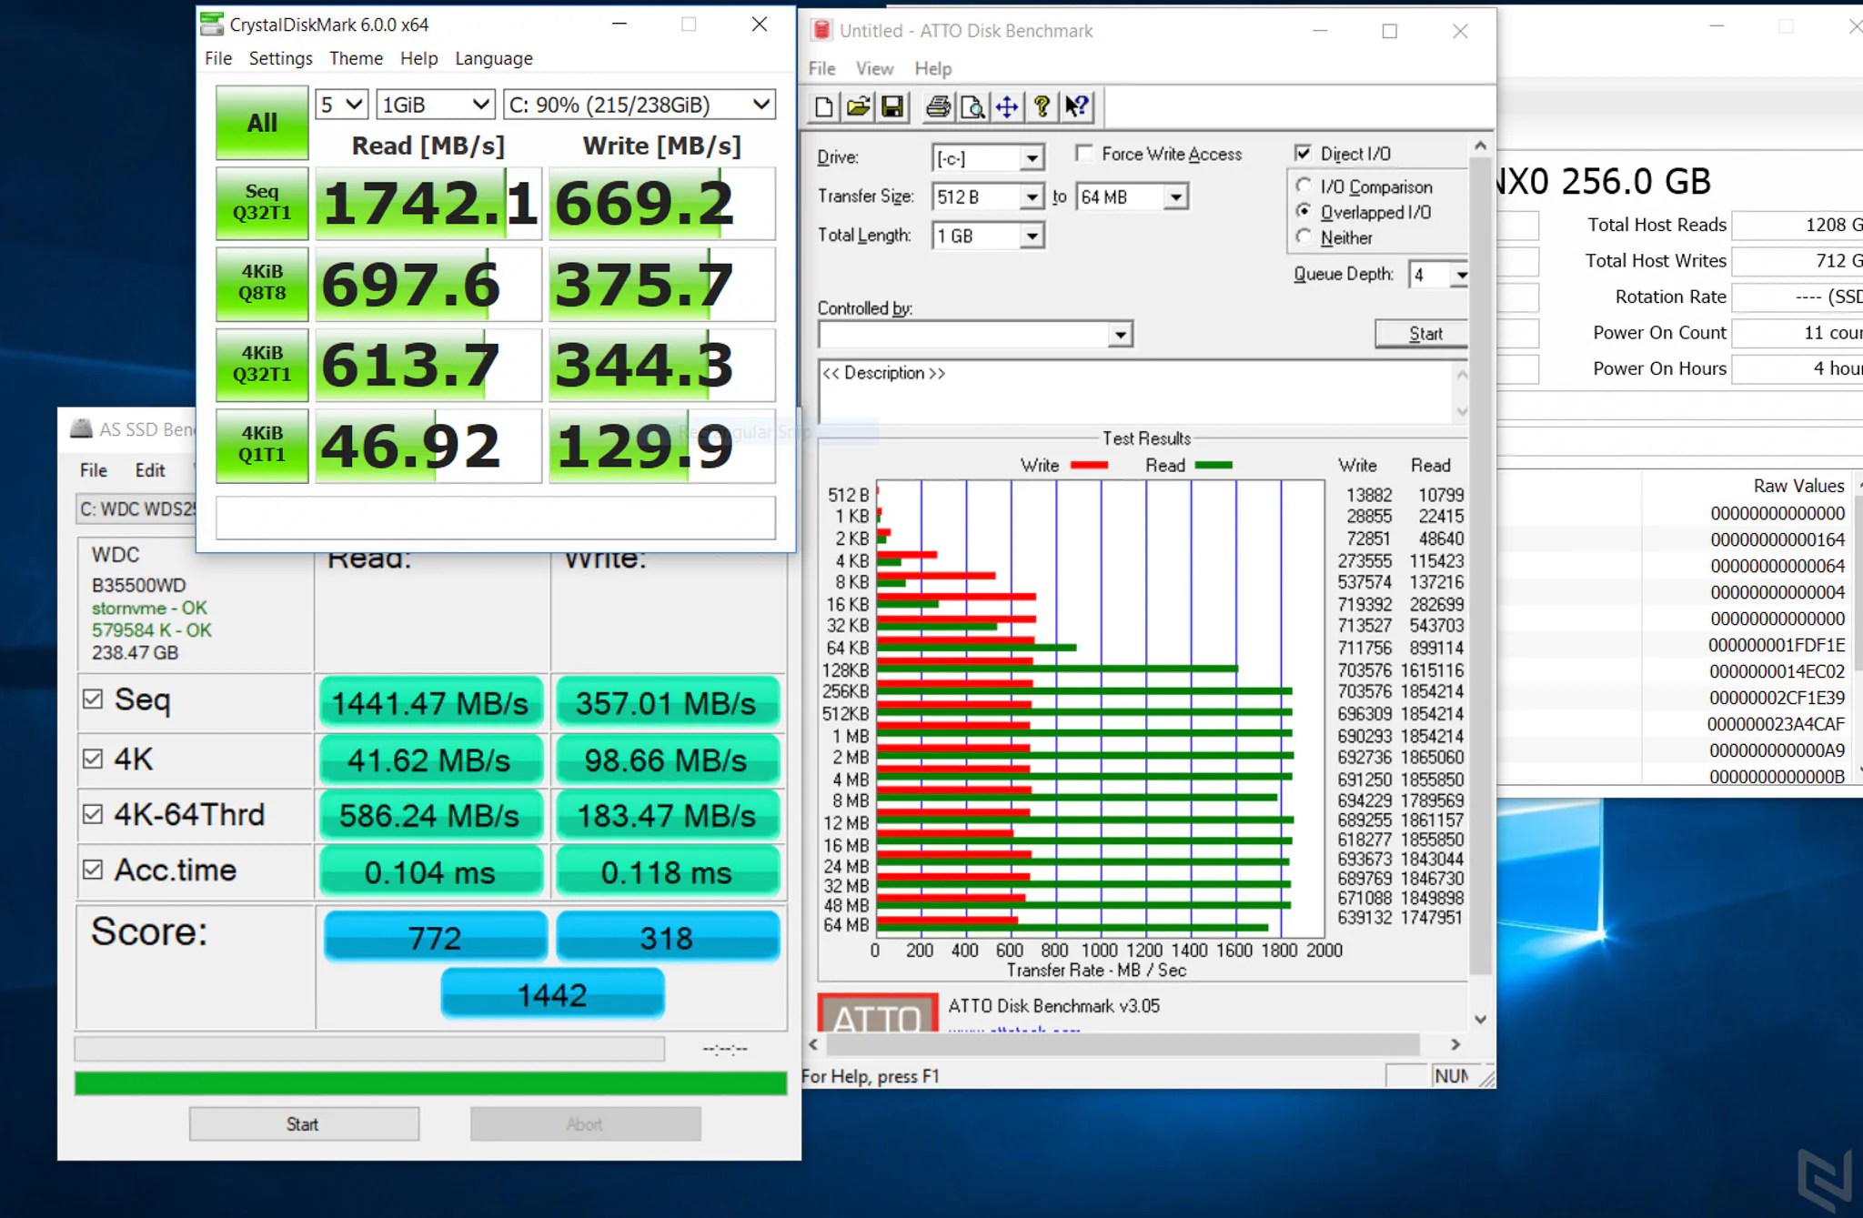Open the 512 B transfer size dropdown
Image resolution: width=1863 pixels, height=1218 pixels.
point(1032,196)
